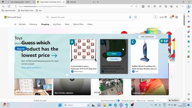The height and width of the screenshot is (108, 192).
Task: Click the Shop all button
Action: coord(21,49)
